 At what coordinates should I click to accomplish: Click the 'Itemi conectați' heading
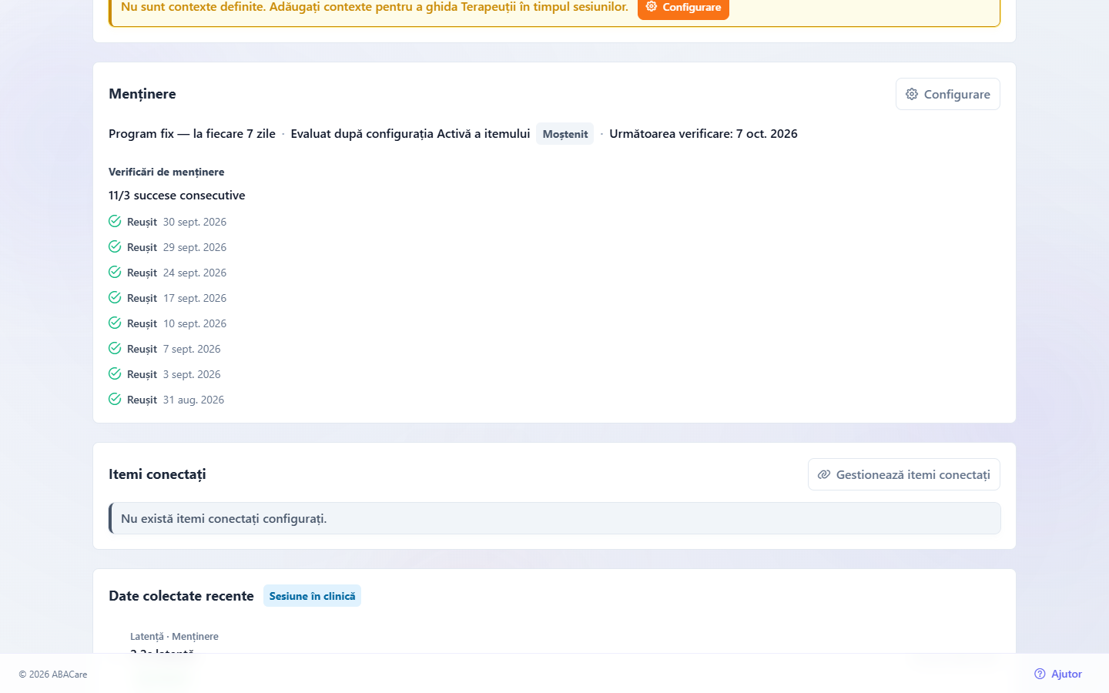pos(157,474)
